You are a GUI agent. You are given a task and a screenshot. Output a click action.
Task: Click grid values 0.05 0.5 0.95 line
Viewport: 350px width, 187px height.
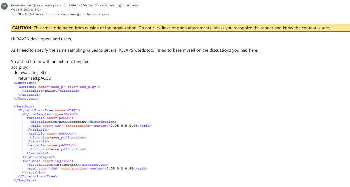tap(91, 126)
